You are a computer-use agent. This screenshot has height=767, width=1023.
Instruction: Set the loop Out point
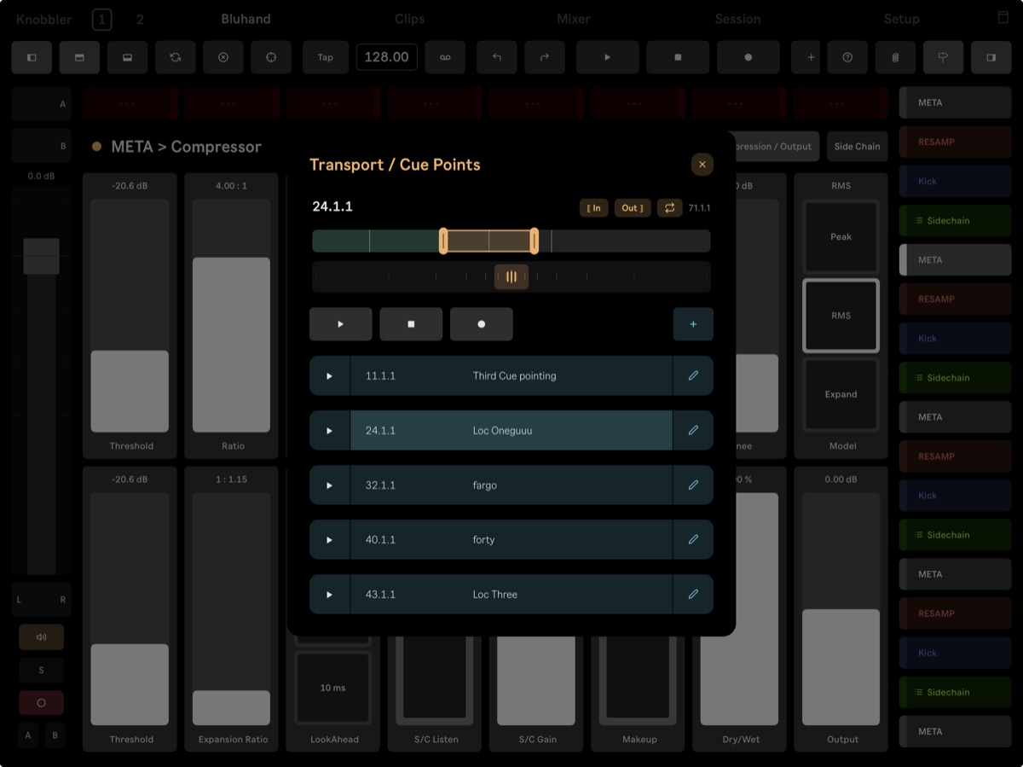[633, 208]
